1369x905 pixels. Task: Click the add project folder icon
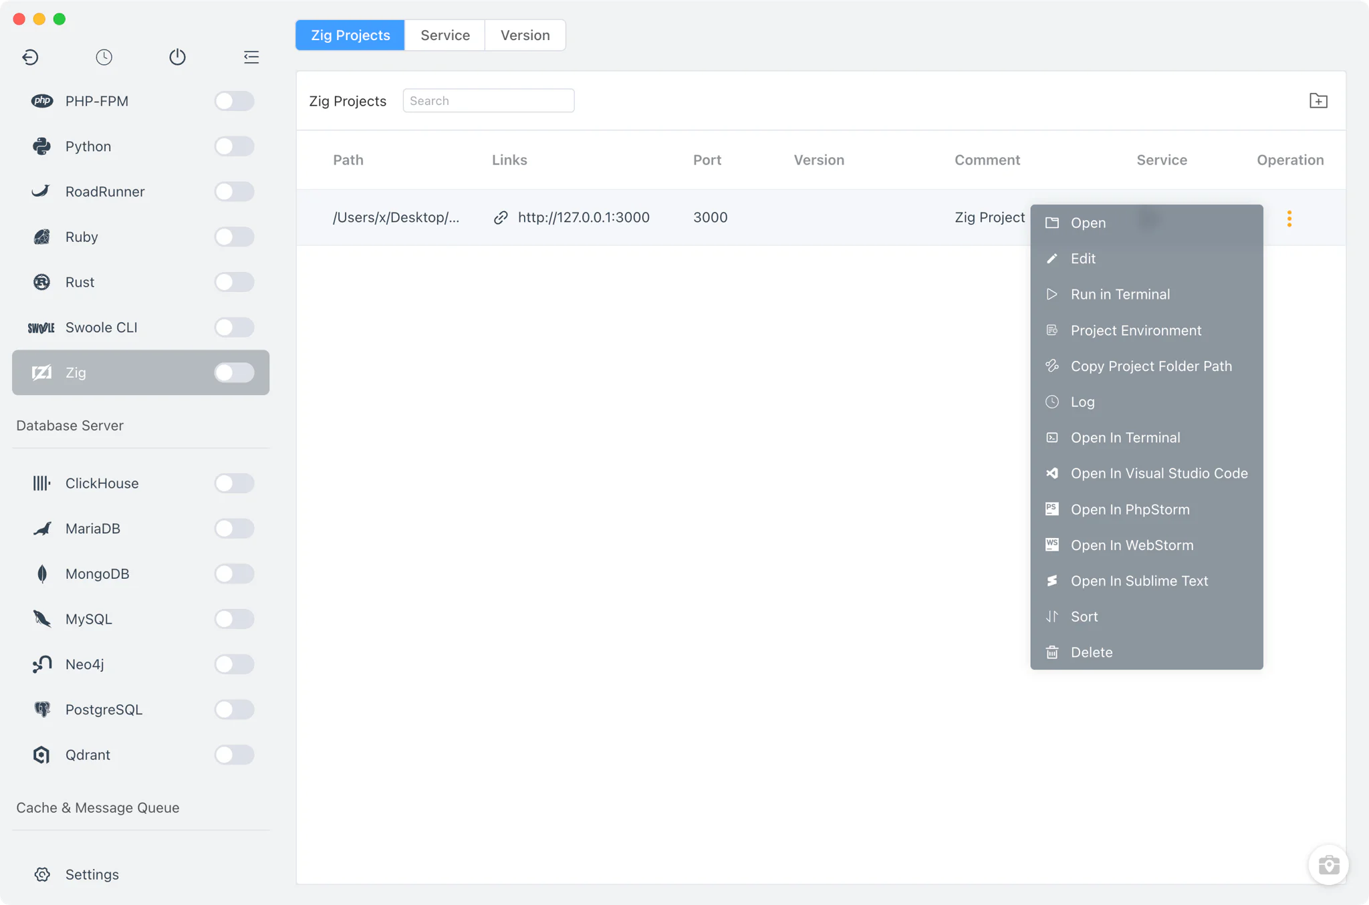click(1318, 101)
